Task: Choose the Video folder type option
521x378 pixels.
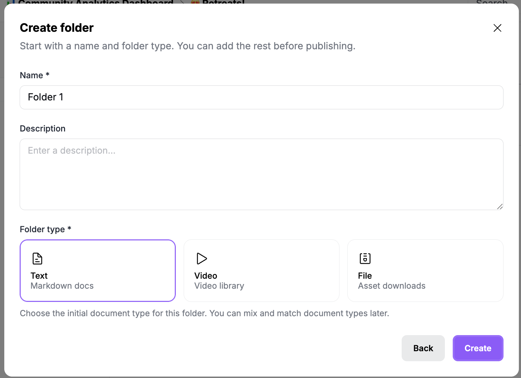Action: pyautogui.click(x=261, y=270)
